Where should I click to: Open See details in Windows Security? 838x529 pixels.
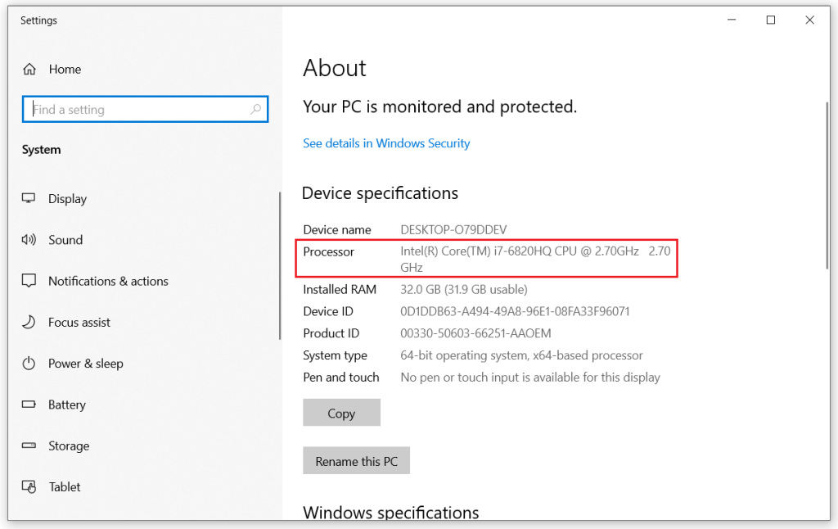(386, 142)
